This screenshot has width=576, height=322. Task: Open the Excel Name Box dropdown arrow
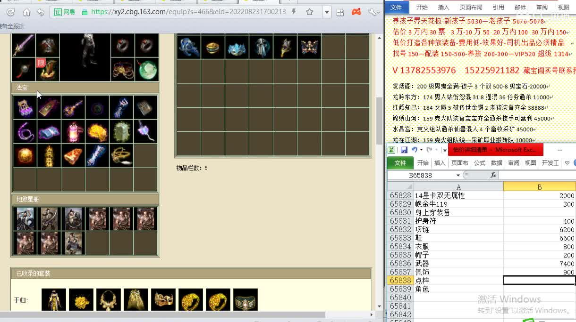[x=458, y=175]
